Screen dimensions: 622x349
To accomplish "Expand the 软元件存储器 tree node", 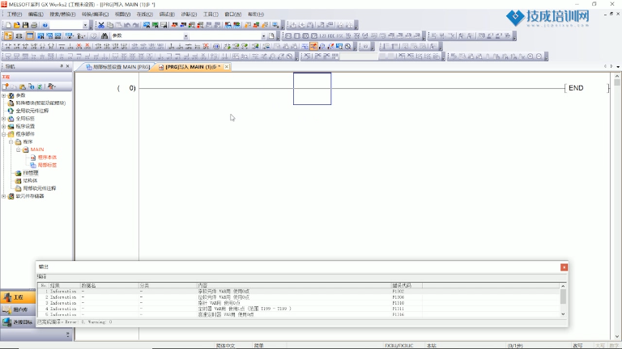I will [x=4, y=196].
